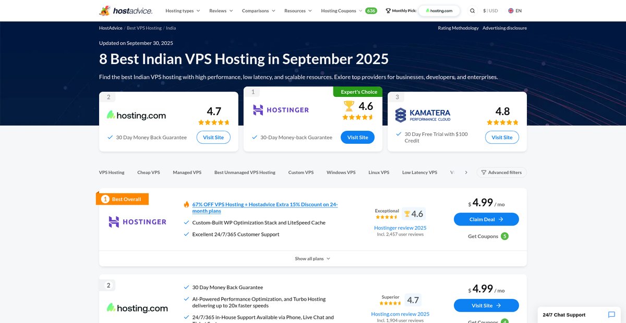The width and height of the screenshot is (626, 323).
Task: Select the Linux VPS tab
Action: (x=379, y=172)
